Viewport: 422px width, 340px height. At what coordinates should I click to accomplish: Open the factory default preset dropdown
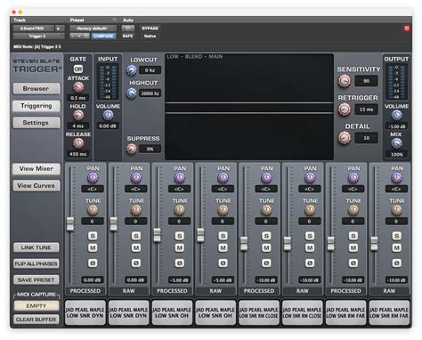pyautogui.click(x=93, y=28)
